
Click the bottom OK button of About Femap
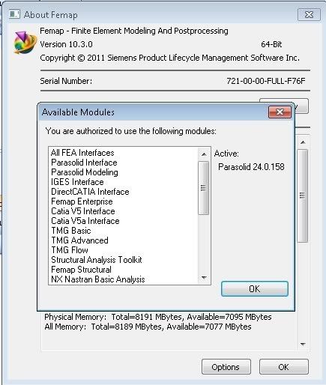[x=284, y=367]
